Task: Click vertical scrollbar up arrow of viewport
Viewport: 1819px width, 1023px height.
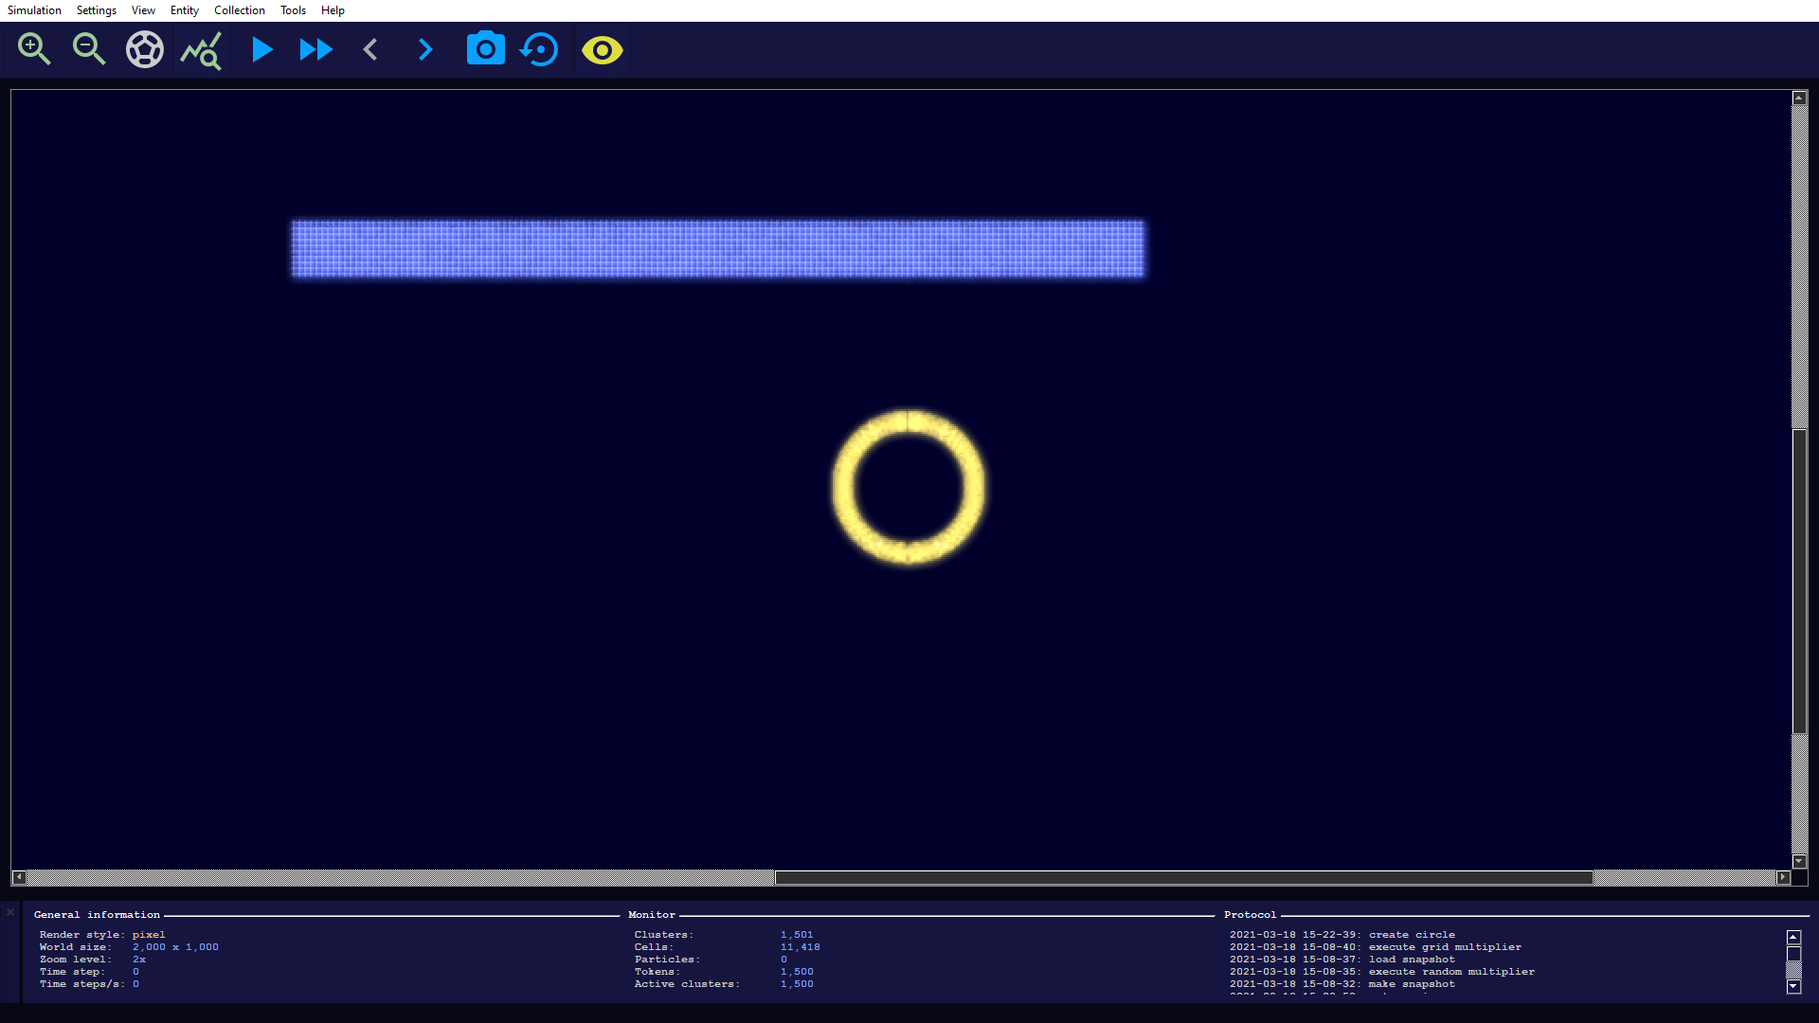Action: (1799, 99)
